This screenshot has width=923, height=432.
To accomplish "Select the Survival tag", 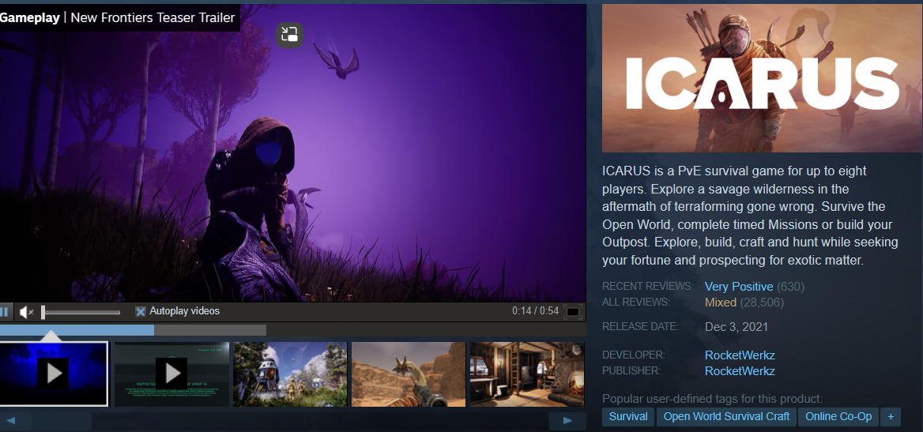I will (628, 417).
